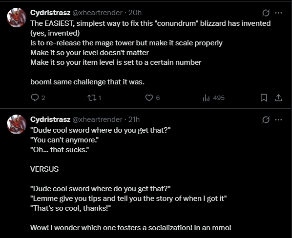Open the 21h timestamp link
Image resolution: width=292 pixels, height=238 pixels.
pos(134,119)
